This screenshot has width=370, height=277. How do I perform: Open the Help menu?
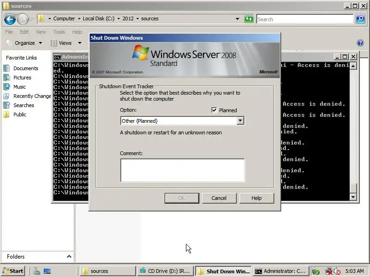[x=77, y=32]
